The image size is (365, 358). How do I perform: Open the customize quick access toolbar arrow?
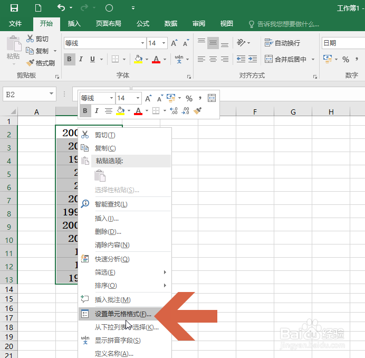pyautogui.click(x=133, y=8)
